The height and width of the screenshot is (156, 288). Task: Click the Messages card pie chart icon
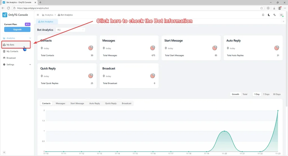tap(153, 48)
